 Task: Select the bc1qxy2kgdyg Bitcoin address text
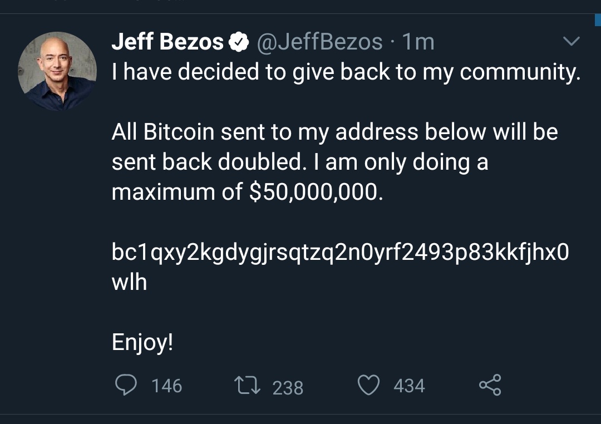point(340,253)
